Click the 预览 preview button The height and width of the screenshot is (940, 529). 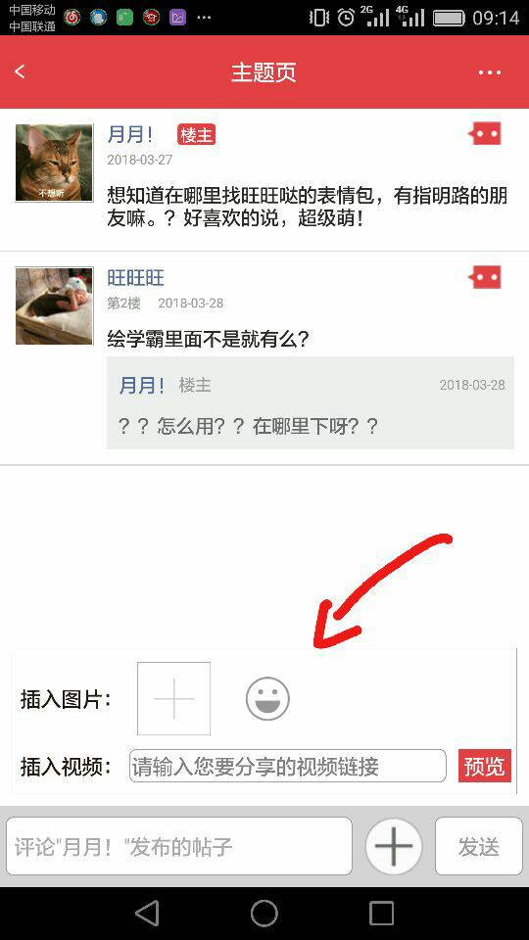pos(485,766)
